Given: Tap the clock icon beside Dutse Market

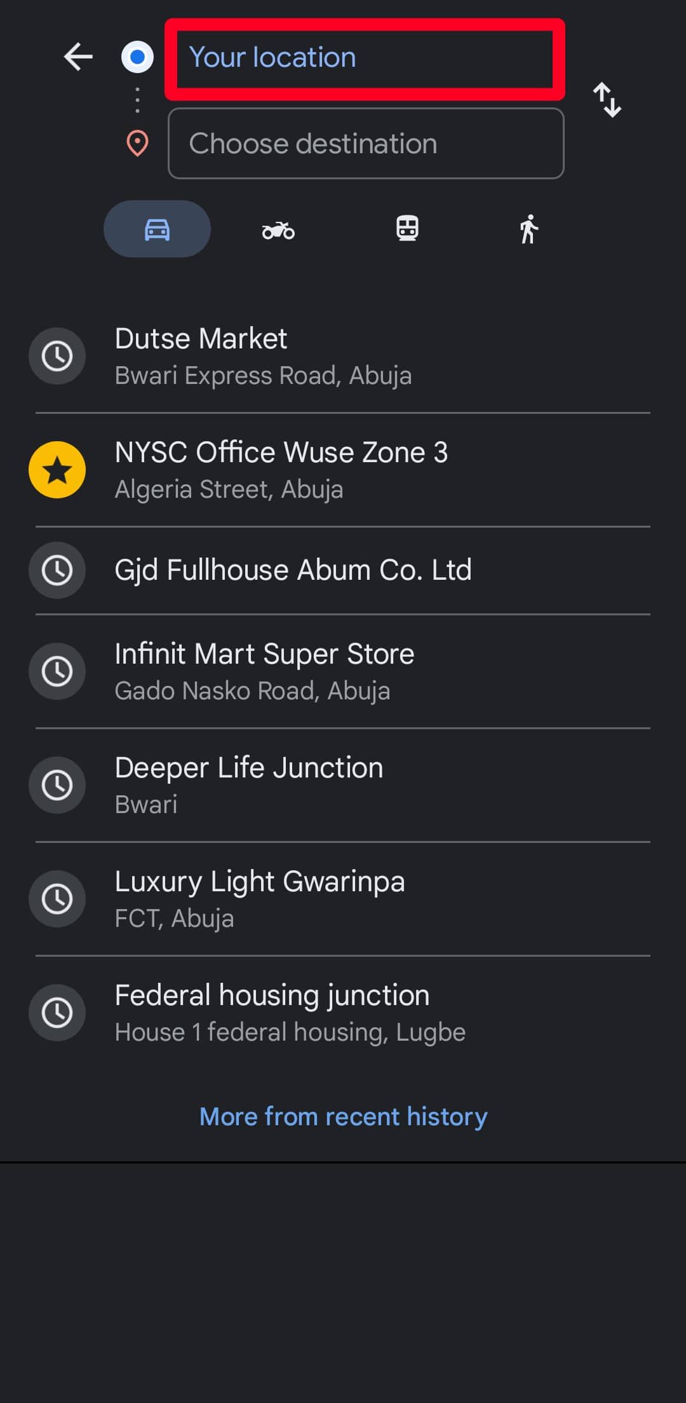Looking at the screenshot, I should coord(57,356).
